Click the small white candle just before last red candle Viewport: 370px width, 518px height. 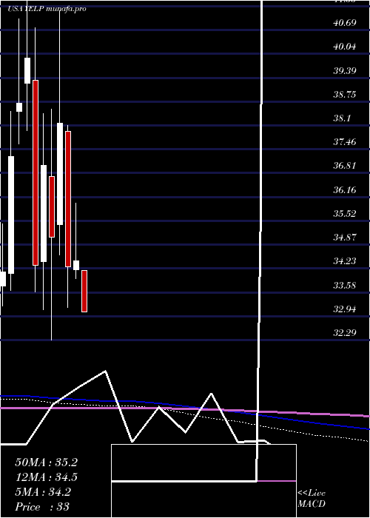tap(76, 265)
